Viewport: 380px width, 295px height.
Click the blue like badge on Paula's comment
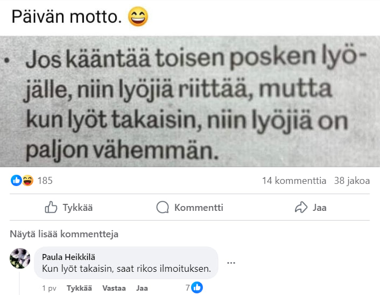[x=197, y=287]
